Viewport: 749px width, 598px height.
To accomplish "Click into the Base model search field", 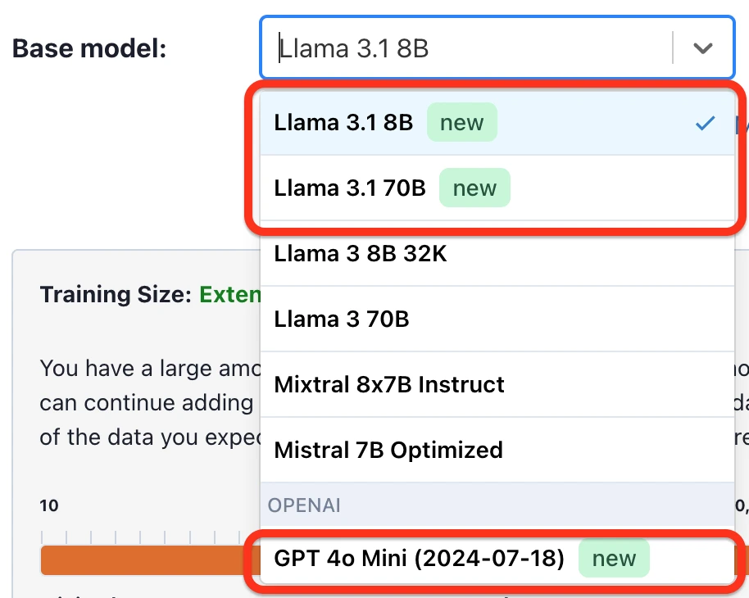I will (x=467, y=48).
